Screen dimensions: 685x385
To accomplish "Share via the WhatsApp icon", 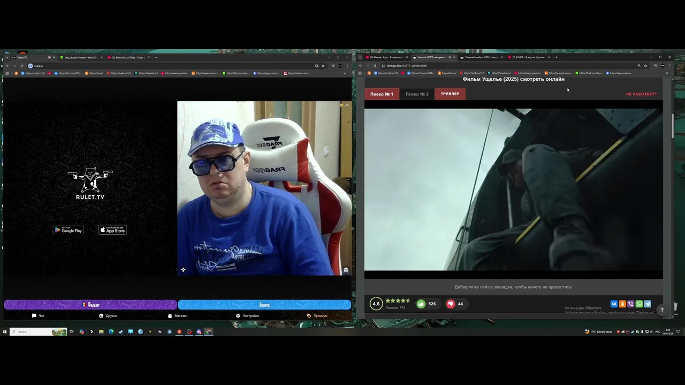I will 639,304.
